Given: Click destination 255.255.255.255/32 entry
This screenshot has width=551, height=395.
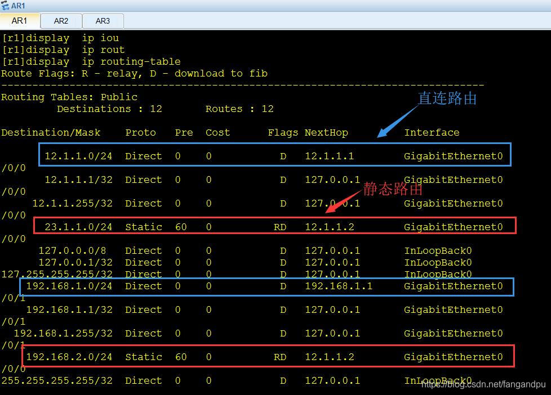Looking at the screenshot, I should click(x=57, y=380).
